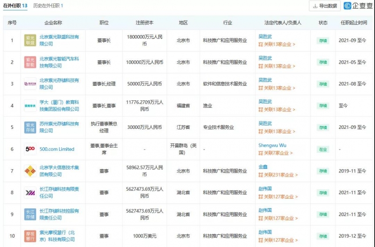Click 福建省 region cell
This screenshot has height=247, width=375.
[x=183, y=105]
